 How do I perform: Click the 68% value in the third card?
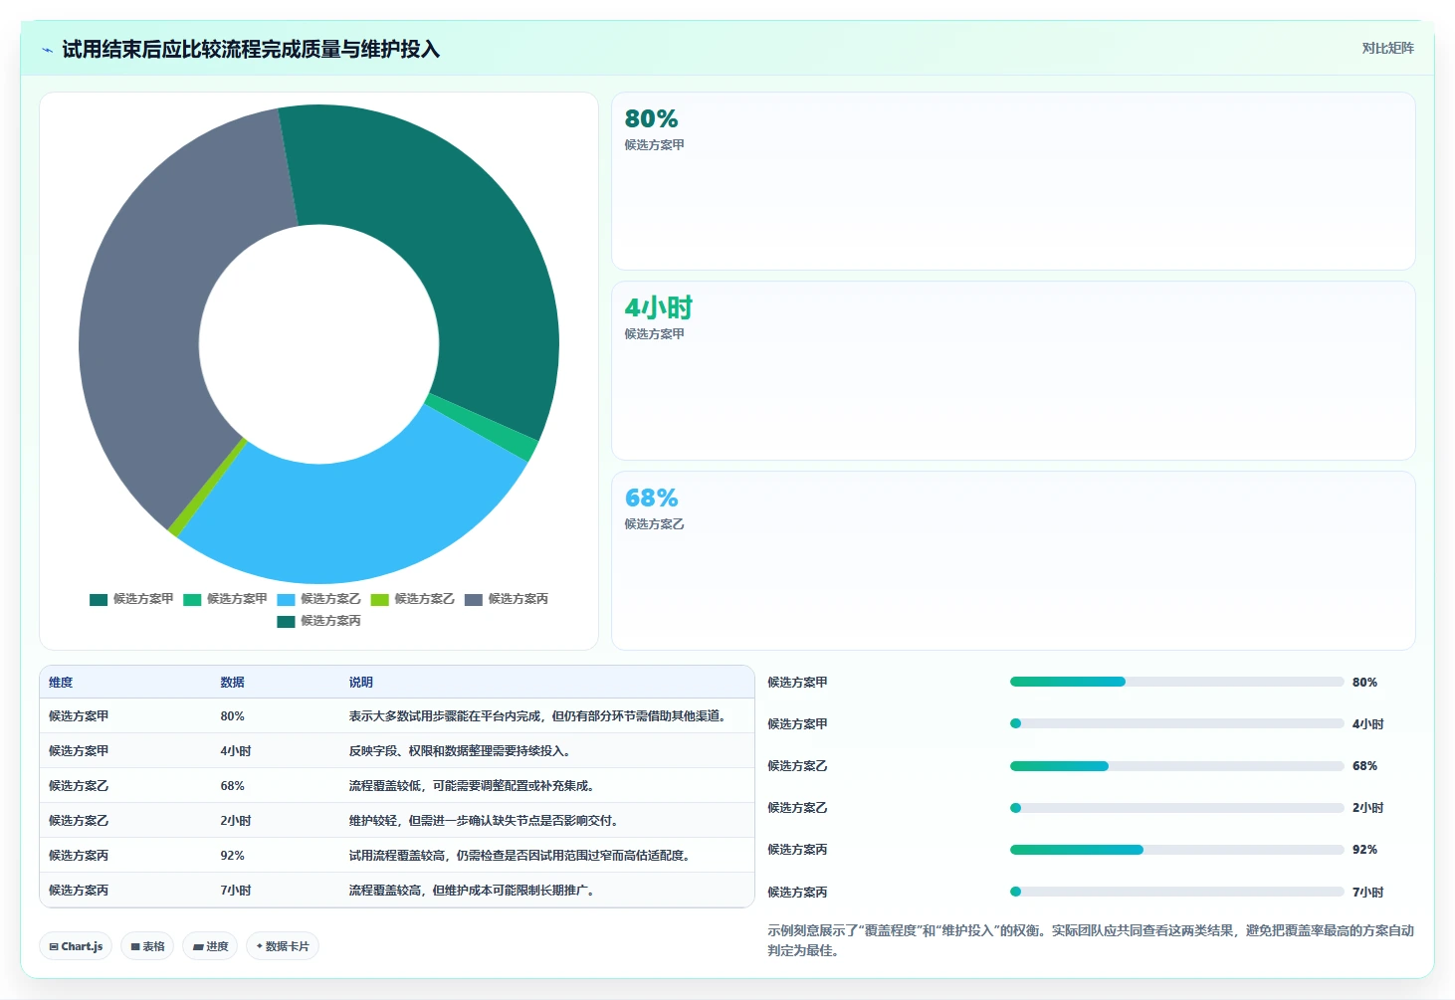651,498
